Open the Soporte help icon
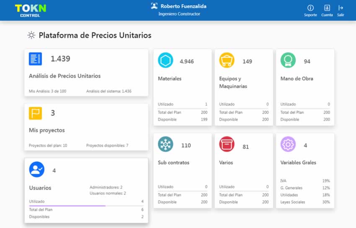The width and height of the screenshot is (356, 228). (310, 8)
